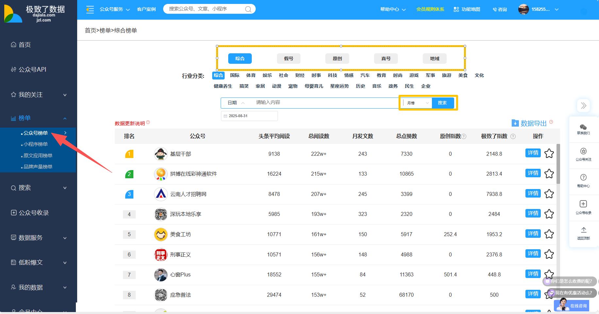The width and height of the screenshot is (599, 314).
Task: Click the 心窗Plus account avatar
Action: point(161,274)
